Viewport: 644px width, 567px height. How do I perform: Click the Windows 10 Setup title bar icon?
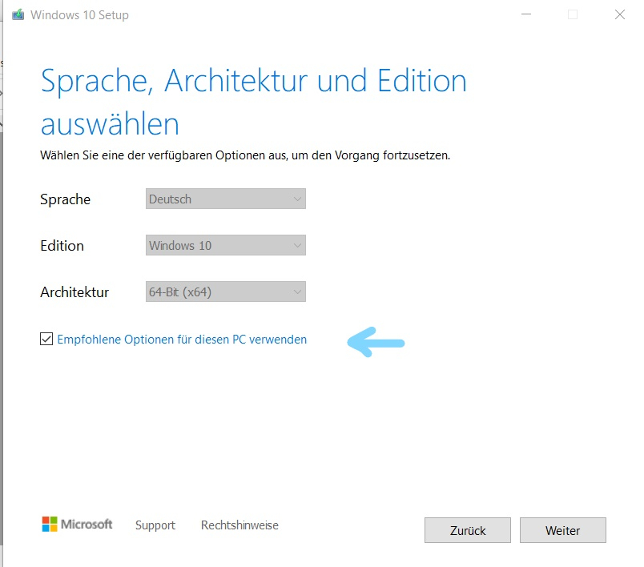coord(18,15)
